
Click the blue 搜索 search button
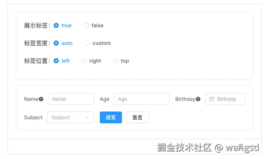pos(111,117)
